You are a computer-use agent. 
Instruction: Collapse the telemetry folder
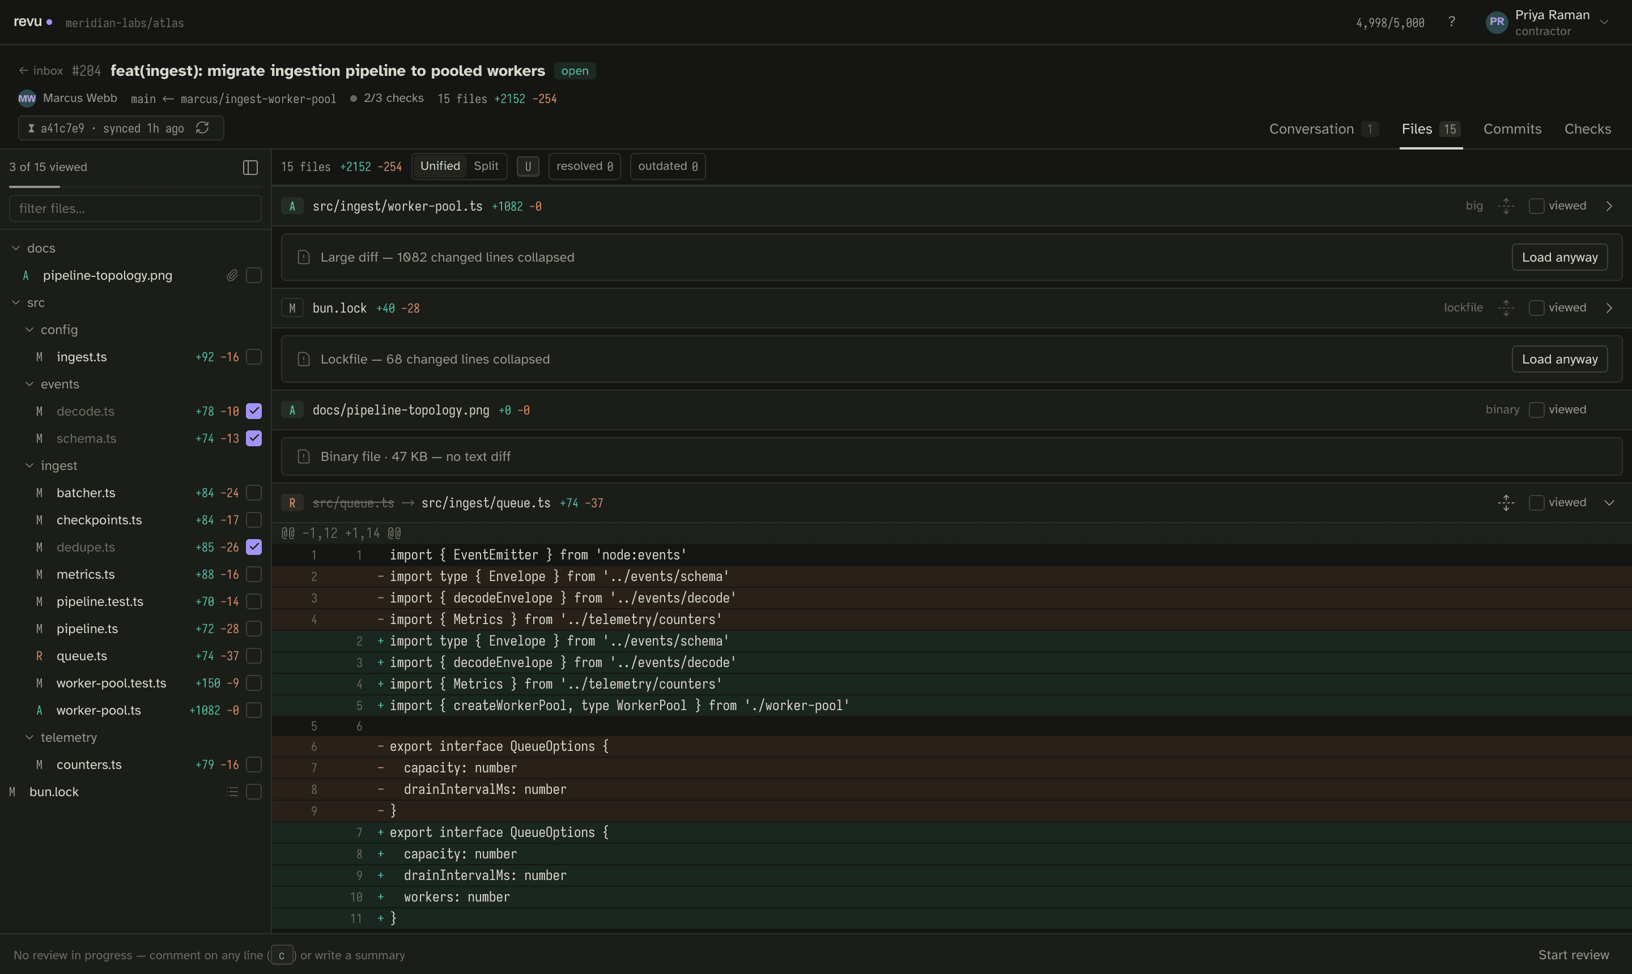[x=29, y=738]
